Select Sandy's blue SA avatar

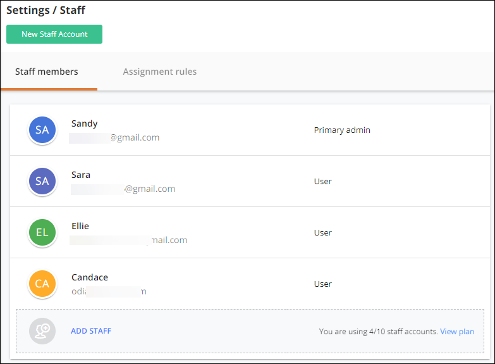point(42,130)
